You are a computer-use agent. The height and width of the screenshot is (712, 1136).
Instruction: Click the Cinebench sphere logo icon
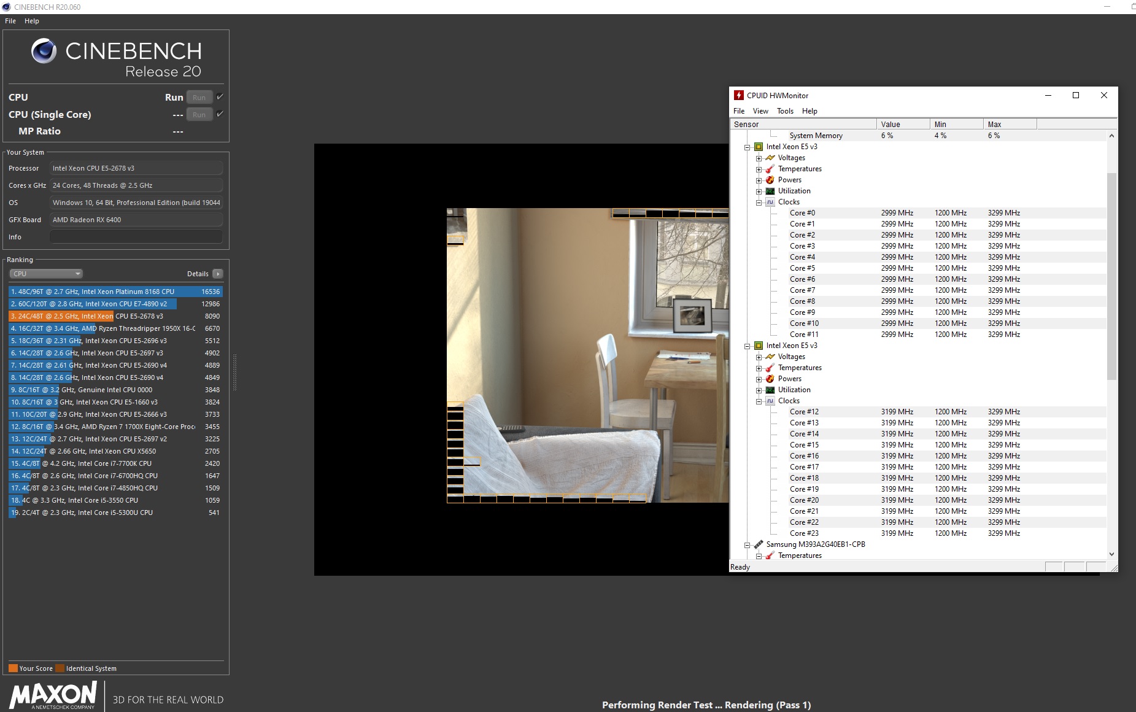click(44, 51)
